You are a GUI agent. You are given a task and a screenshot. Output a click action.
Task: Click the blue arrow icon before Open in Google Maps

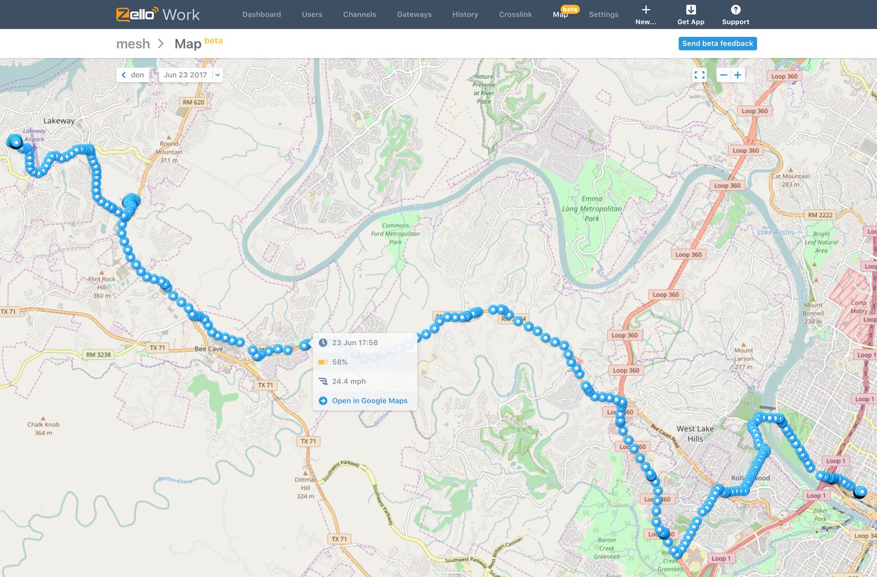[322, 400]
